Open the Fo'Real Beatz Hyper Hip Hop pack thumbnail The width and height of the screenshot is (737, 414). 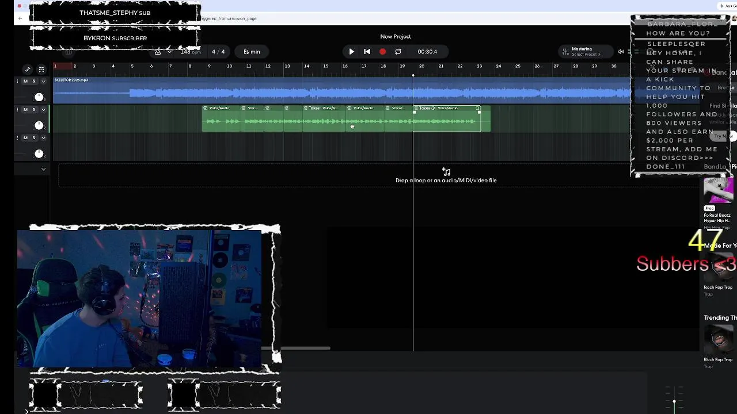click(718, 191)
